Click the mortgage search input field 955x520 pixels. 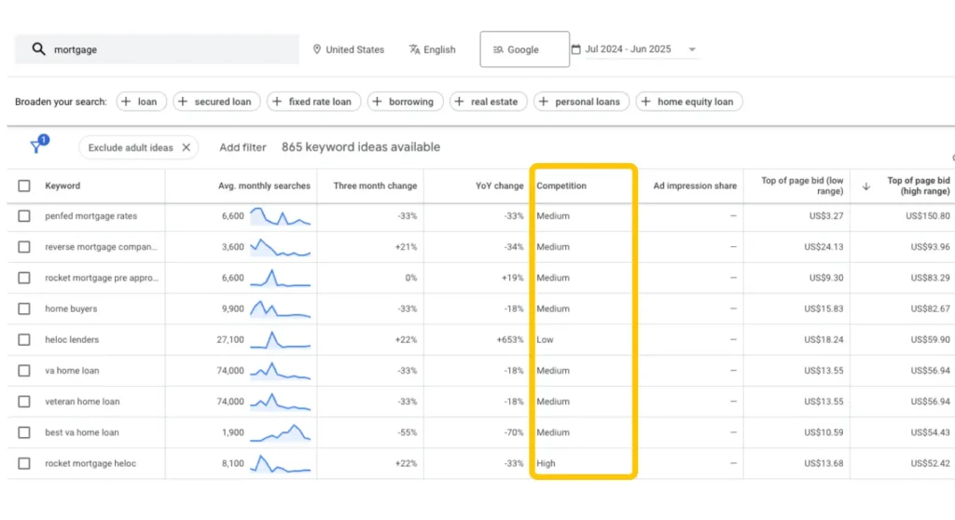click(157, 49)
